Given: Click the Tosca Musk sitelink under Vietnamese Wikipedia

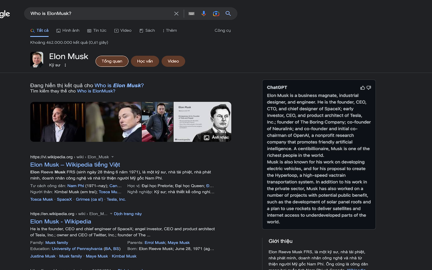Looking at the screenshot, I should (x=42, y=199).
